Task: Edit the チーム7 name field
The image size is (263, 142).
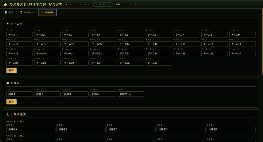Action: [x=187, y=35]
